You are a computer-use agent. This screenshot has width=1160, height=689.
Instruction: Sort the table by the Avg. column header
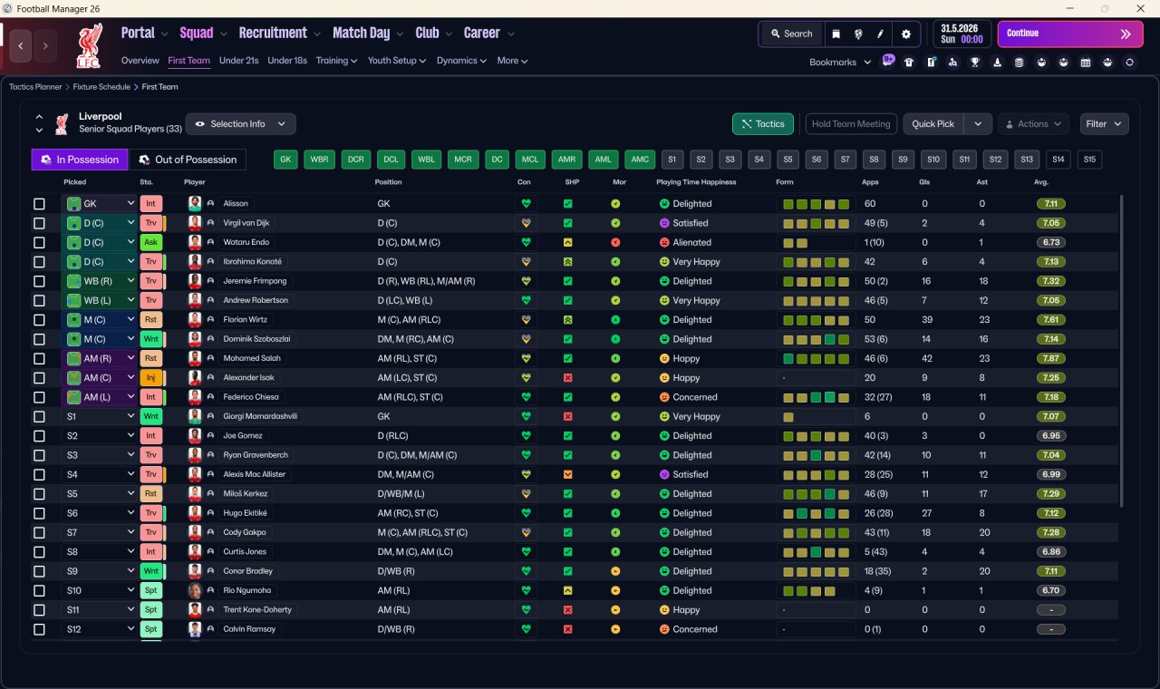pos(1041,182)
